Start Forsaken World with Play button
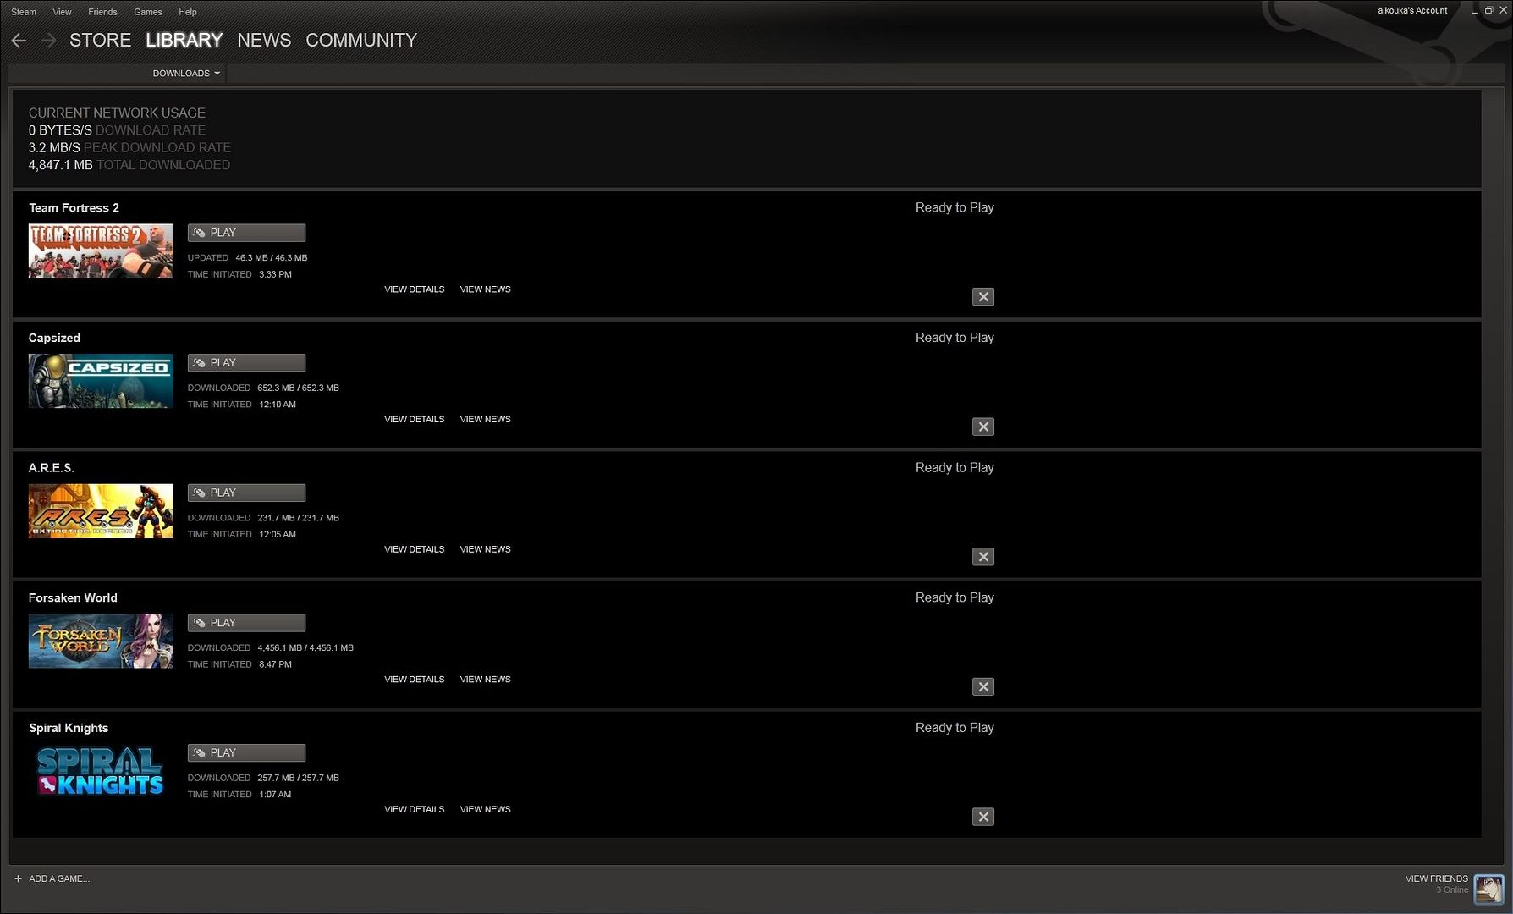The width and height of the screenshot is (1513, 914). coord(246,623)
